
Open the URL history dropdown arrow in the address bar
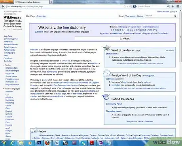[x=128, y=6]
